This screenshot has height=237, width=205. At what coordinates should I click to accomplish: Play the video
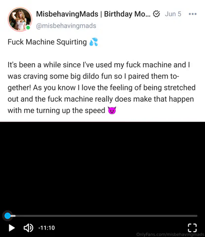pyautogui.click(x=12, y=228)
